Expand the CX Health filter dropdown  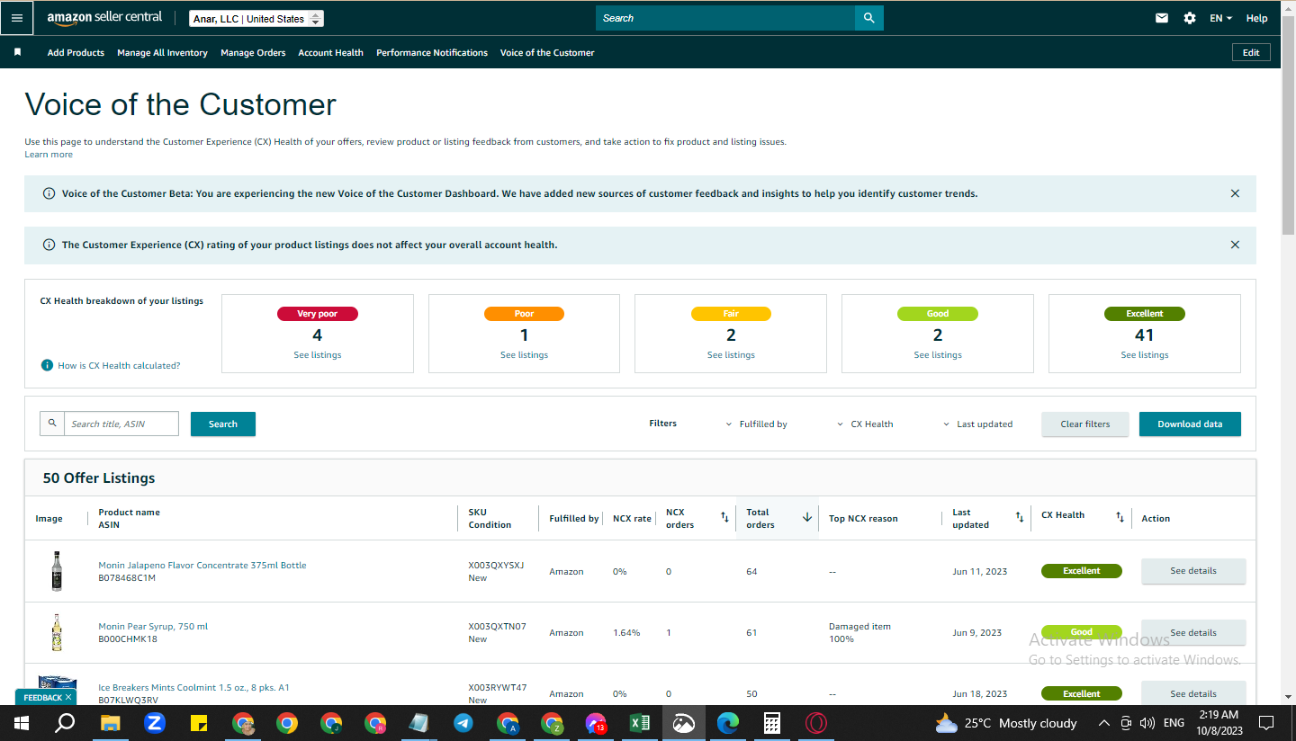[x=865, y=424]
